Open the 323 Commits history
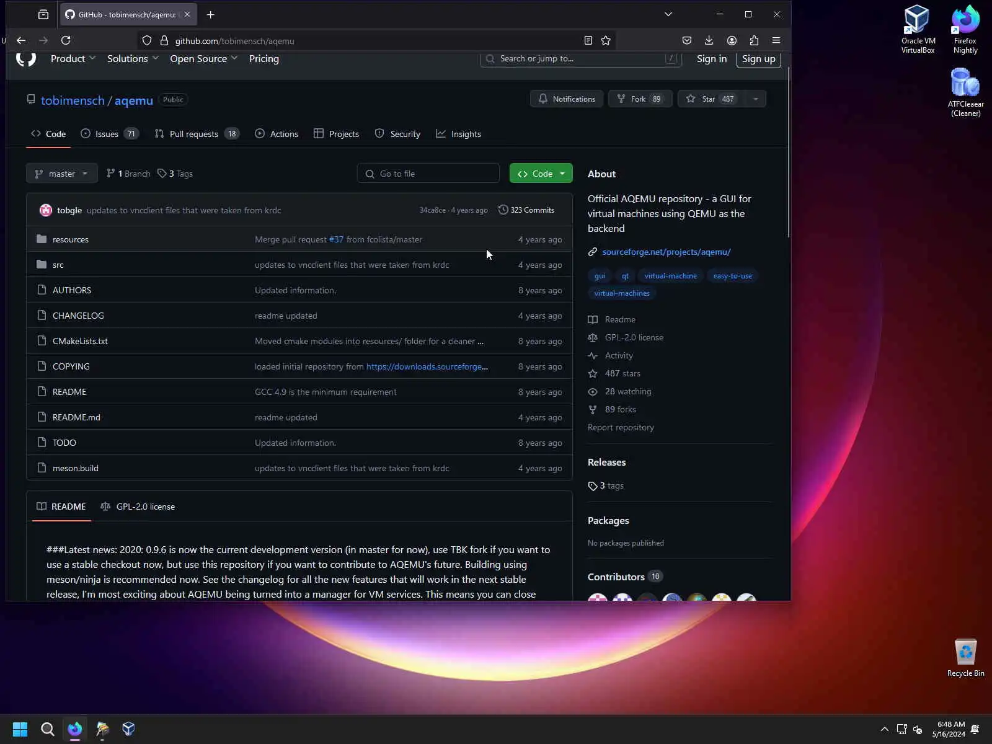The width and height of the screenshot is (992, 744). 526,210
